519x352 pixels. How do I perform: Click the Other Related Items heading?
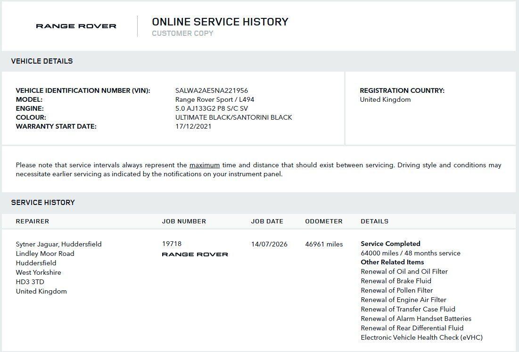click(392, 262)
